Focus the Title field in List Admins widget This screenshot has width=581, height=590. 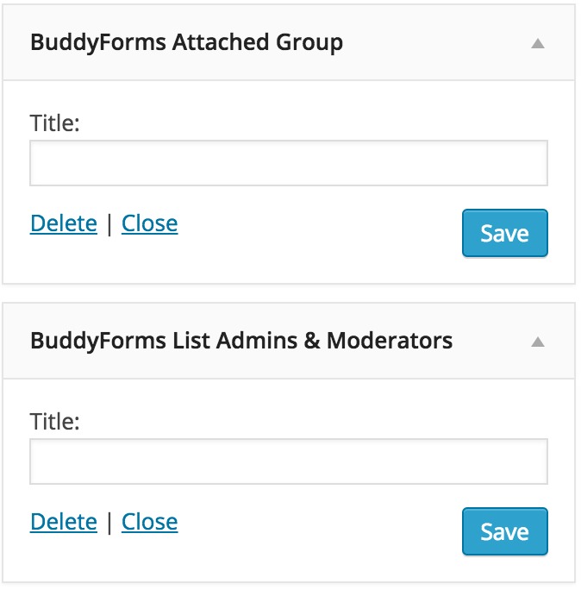[289, 461]
